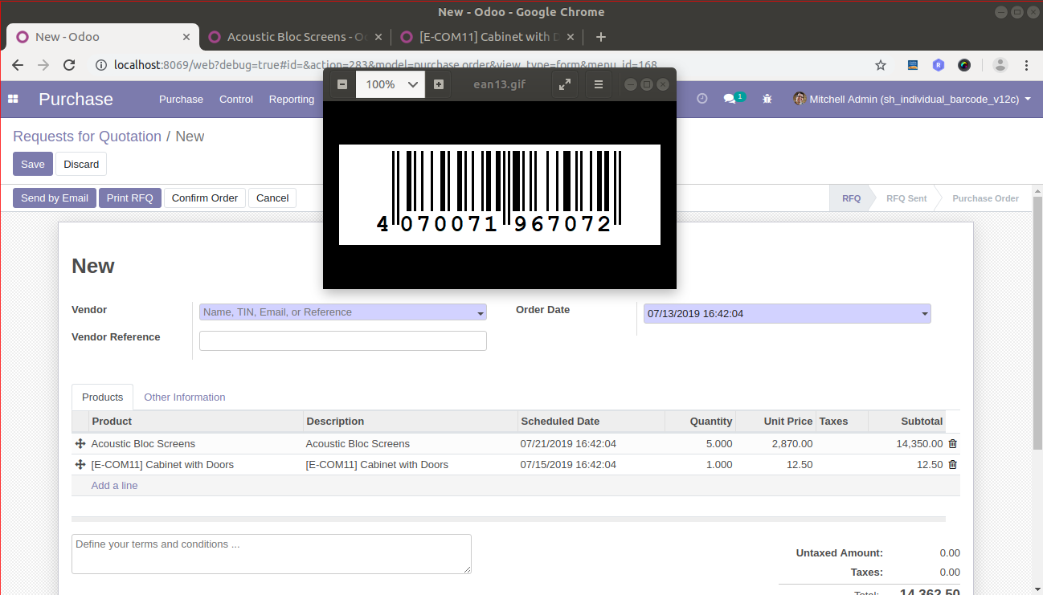Screen dimensions: 1043x595
Task: Sort by the Quantity column header
Action: [x=700, y=421]
